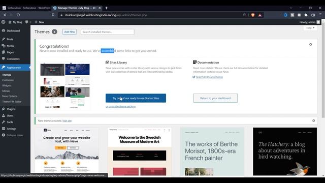Image resolution: width=325 pixels, height=183 pixels.
Task: Click Return to your dashboard button
Action: pos(215,98)
